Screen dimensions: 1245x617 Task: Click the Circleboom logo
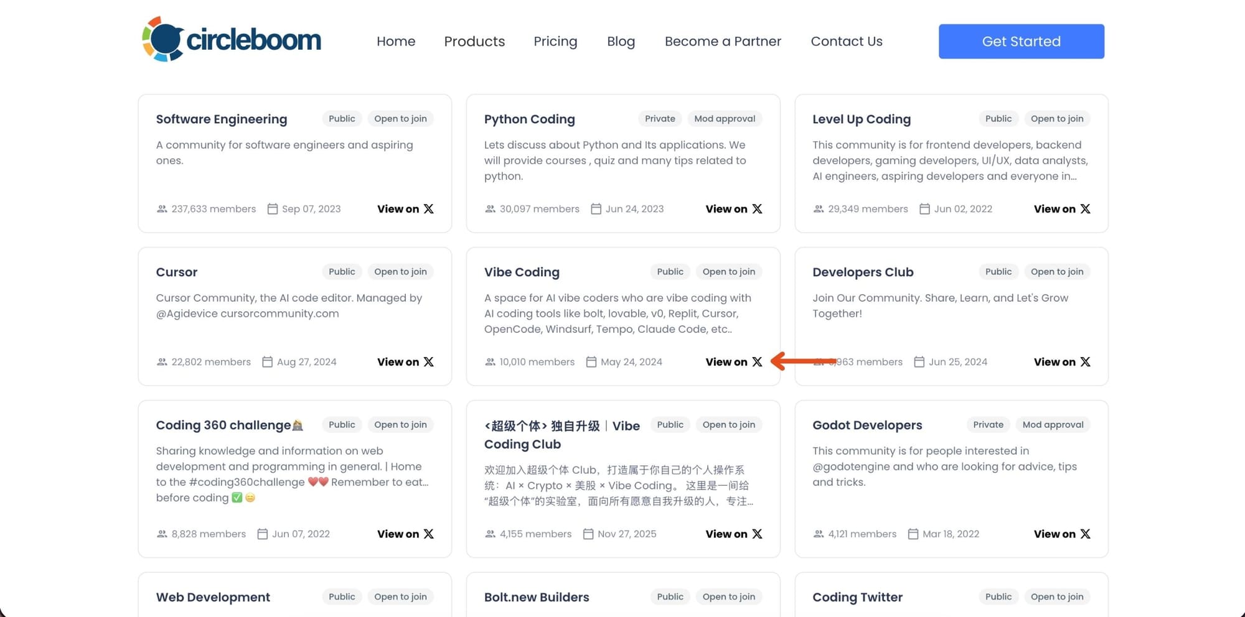(232, 40)
